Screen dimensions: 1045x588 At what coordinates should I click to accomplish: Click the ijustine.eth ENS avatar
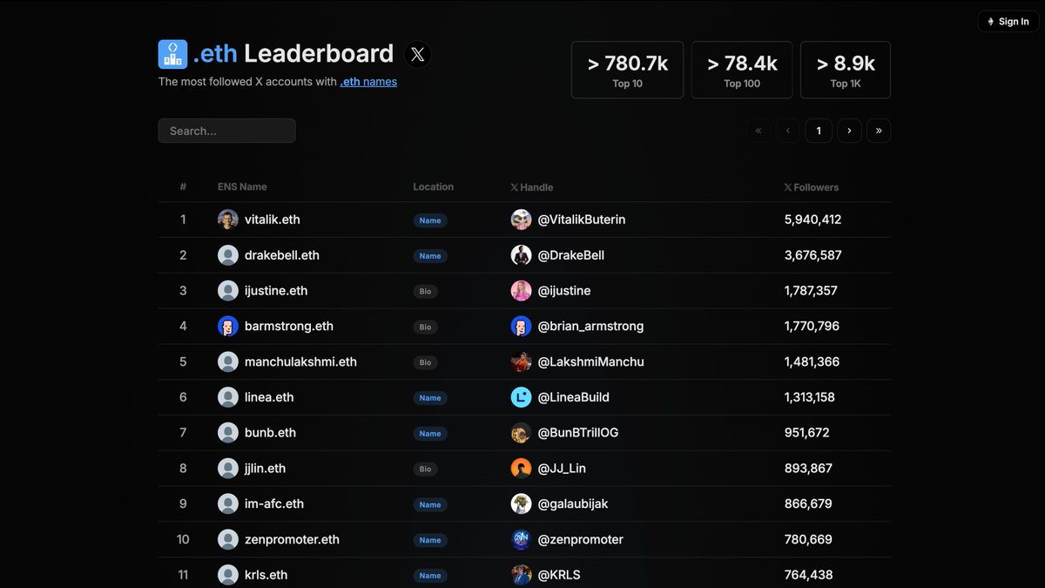[x=228, y=291]
